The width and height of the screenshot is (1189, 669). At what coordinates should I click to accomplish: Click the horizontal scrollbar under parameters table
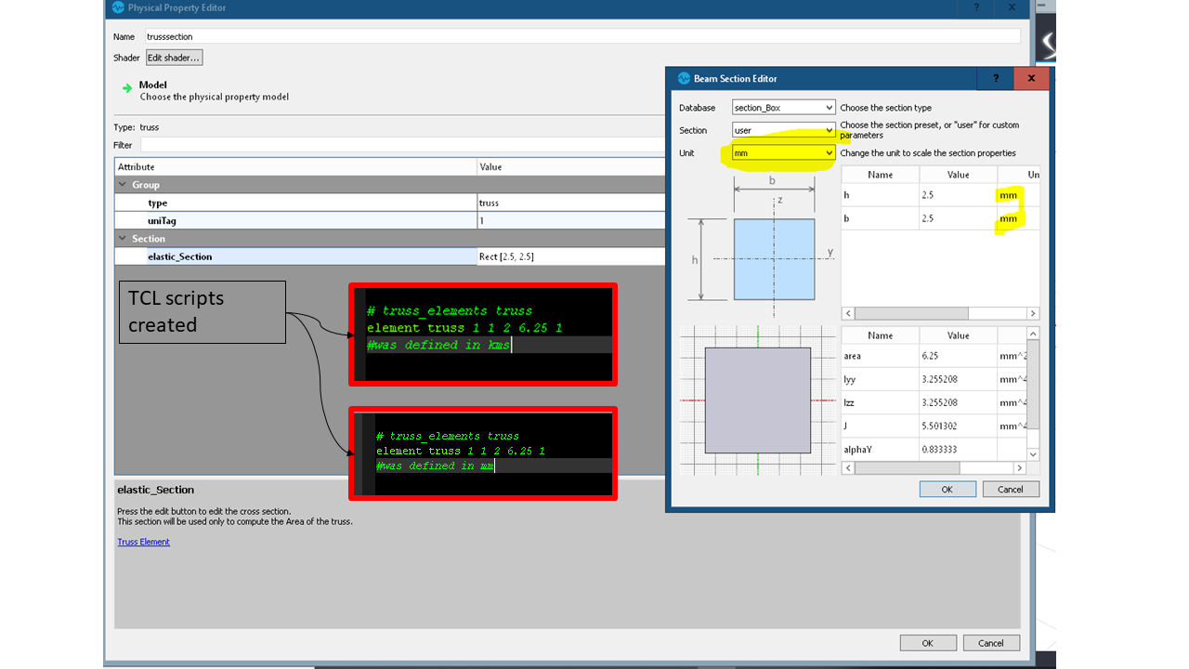pyautogui.click(x=911, y=314)
